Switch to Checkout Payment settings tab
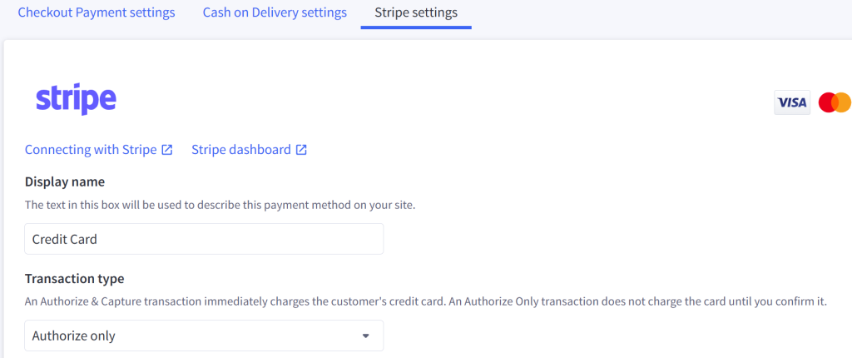The height and width of the screenshot is (358, 852). [97, 12]
